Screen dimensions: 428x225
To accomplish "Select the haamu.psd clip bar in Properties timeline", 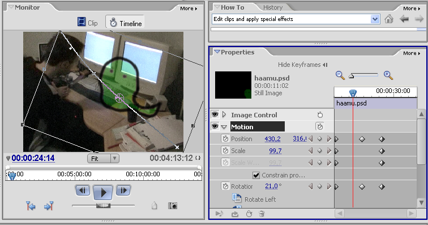I will pyautogui.click(x=375, y=103).
